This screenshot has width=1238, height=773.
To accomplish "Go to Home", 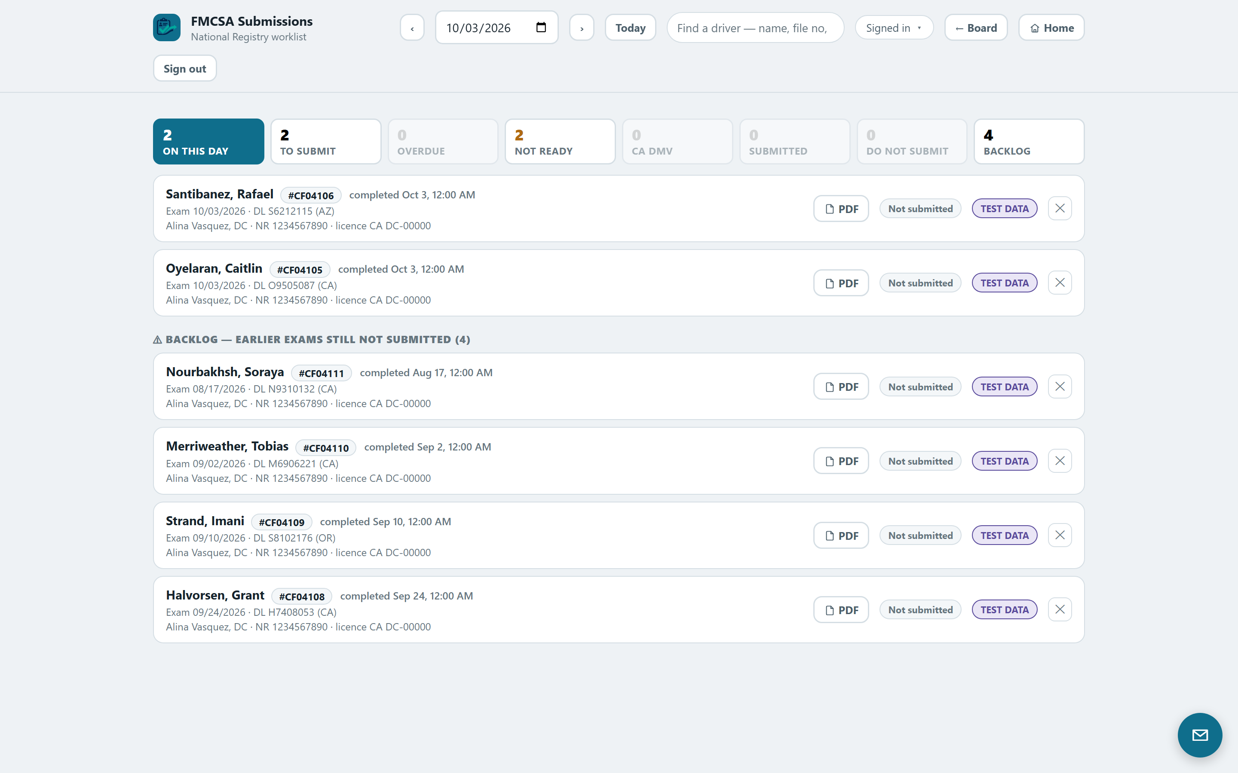I will click(1051, 27).
